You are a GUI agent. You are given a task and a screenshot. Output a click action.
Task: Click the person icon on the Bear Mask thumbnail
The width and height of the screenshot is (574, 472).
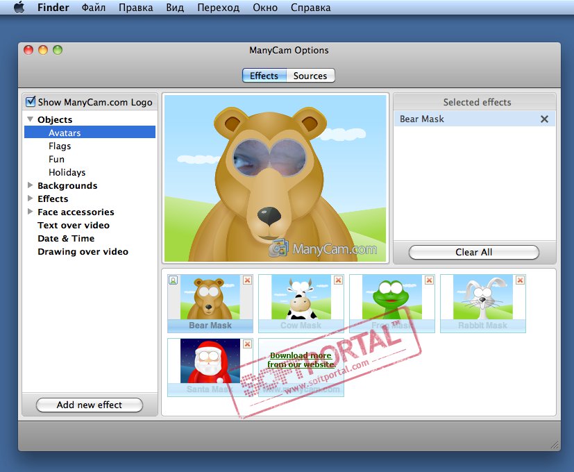point(173,280)
